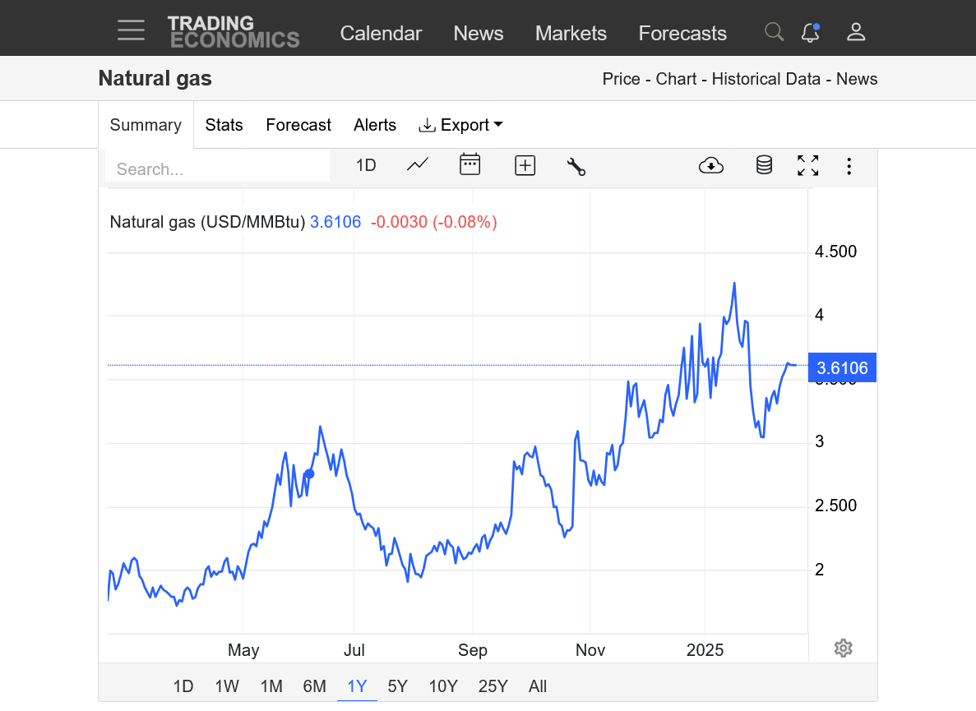Switch to the Forecast tab

pyautogui.click(x=298, y=125)
